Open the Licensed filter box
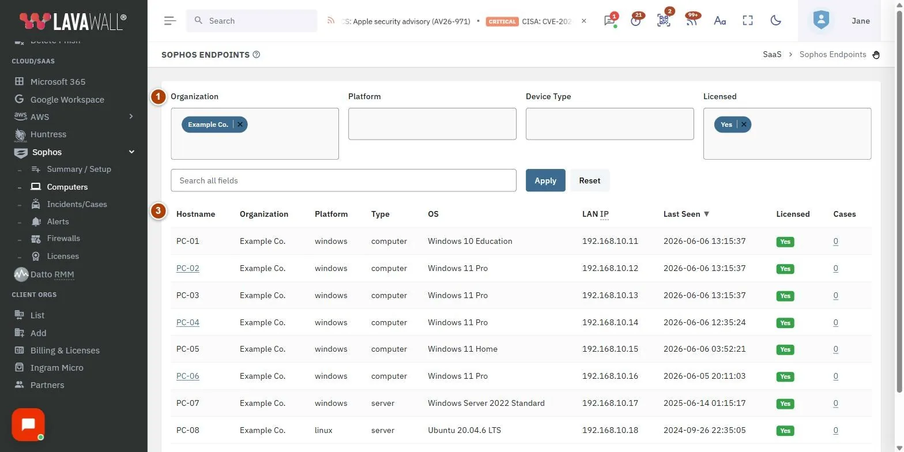Viewport: 904px width, 452px height. [787, 134]
